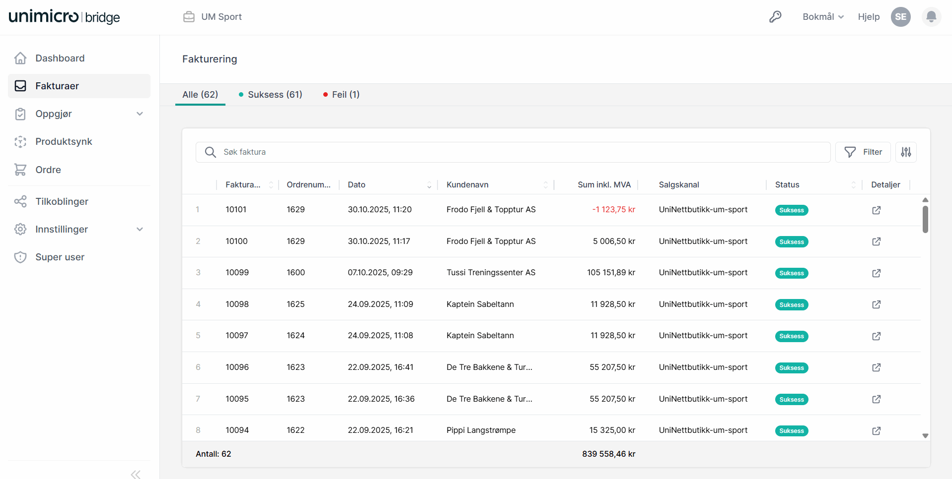This screenshot has height=479, width=952.
Task: Go to Produktsynk in the sidebar
Action: click(64, 142)
